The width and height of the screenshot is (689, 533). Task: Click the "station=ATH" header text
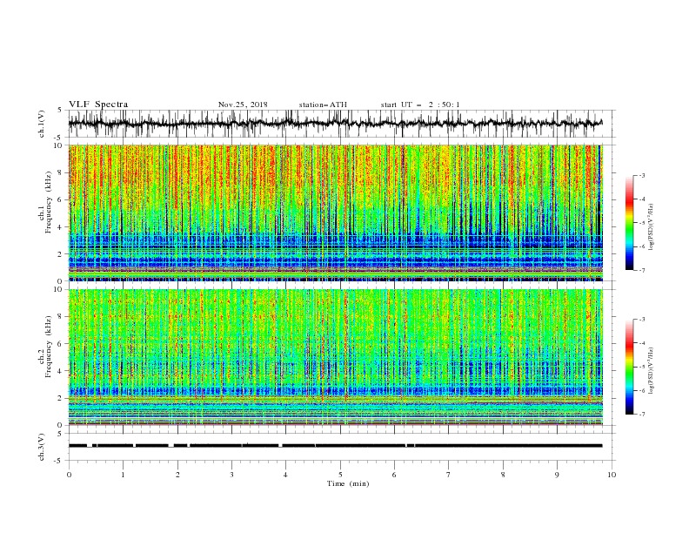coord(323,105)
